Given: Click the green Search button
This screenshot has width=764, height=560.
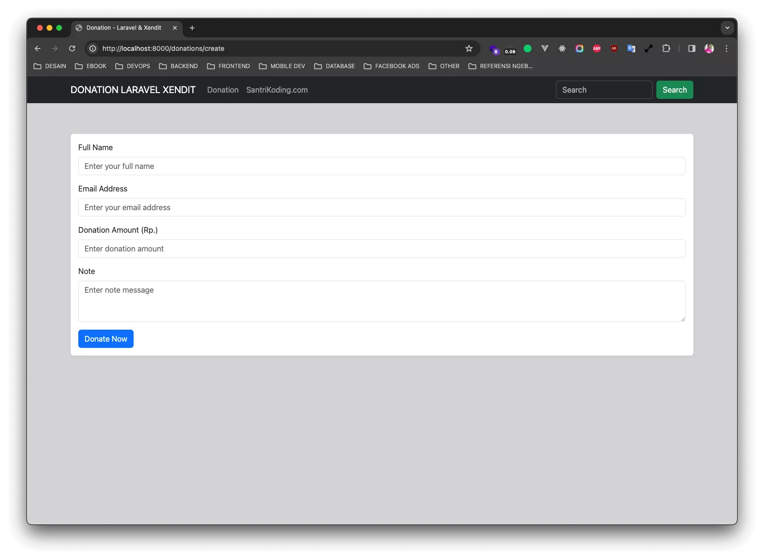Looking at the screenshot, I should coord(675,90).
